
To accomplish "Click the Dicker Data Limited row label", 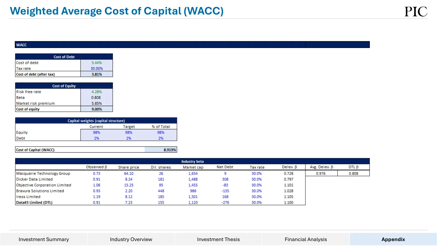I will [x=34, y=179].
